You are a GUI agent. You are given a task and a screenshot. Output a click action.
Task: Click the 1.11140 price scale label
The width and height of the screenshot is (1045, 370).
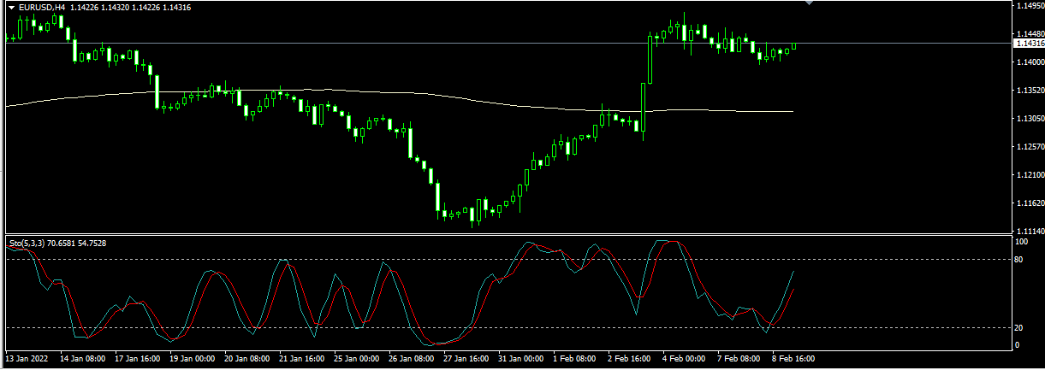(x=1029, y=232)
